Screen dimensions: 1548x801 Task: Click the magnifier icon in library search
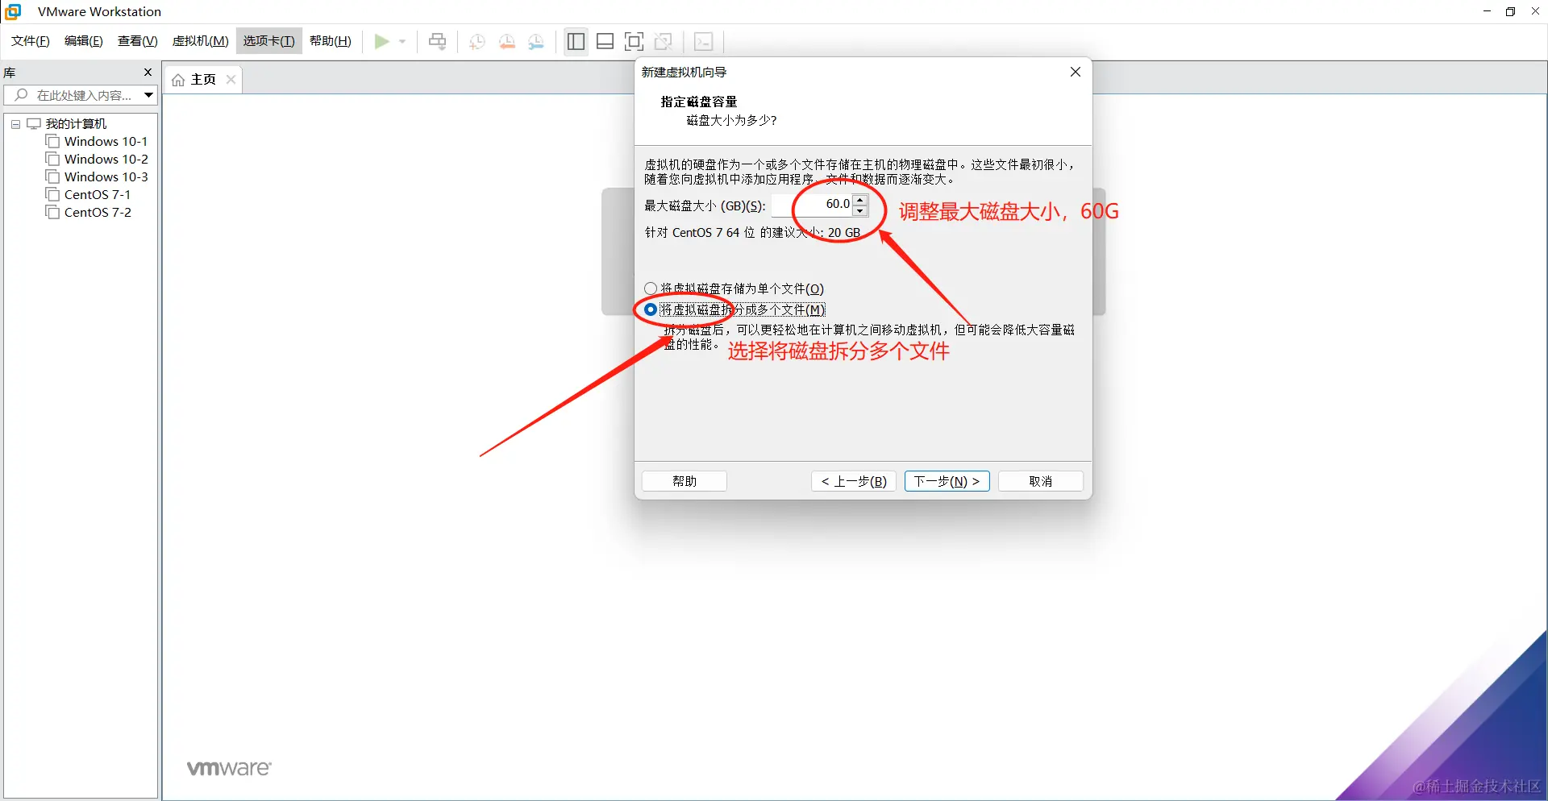pyautogui.click(x=22, y=95)
